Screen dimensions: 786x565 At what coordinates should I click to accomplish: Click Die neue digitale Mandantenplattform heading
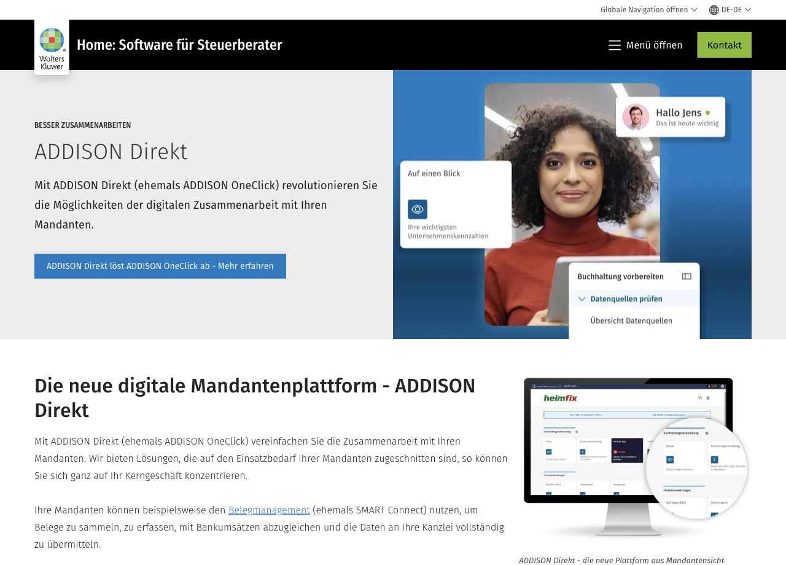(x=255, y=398)
